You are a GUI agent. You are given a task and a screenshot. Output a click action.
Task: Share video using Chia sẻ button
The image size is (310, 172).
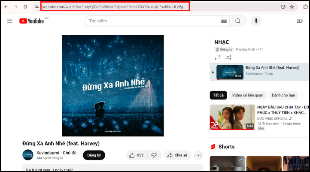pos(177,155)
